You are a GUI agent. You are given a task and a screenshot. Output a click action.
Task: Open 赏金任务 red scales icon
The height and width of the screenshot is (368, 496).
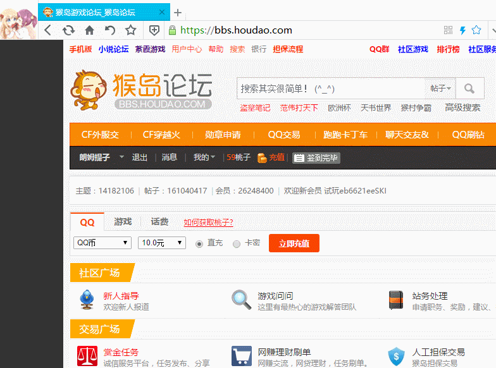(87, 356)
